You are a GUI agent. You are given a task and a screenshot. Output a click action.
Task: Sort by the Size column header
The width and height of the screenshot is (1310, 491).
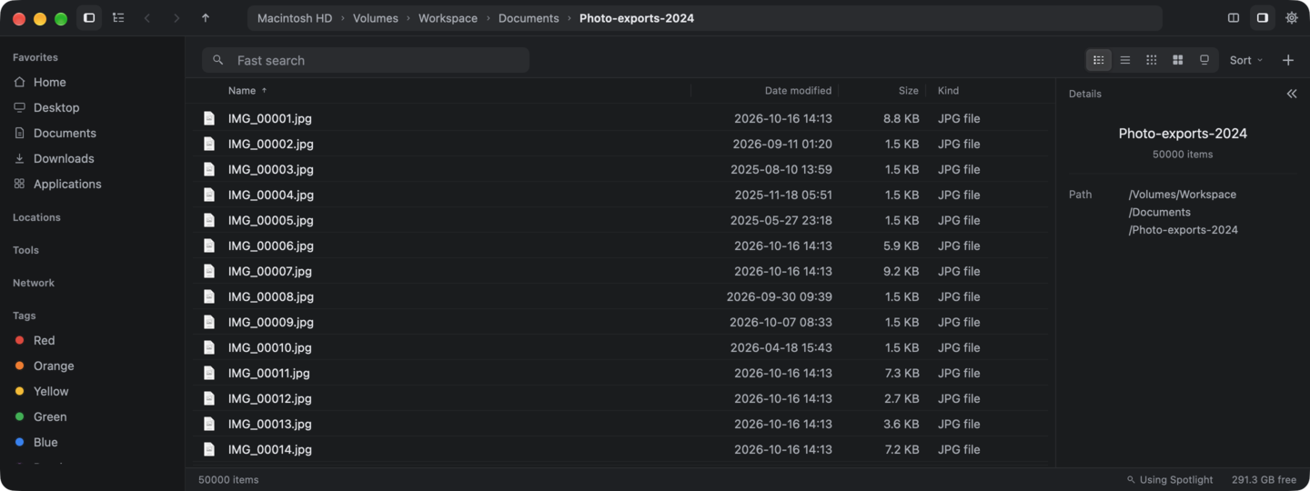(909, 90)
